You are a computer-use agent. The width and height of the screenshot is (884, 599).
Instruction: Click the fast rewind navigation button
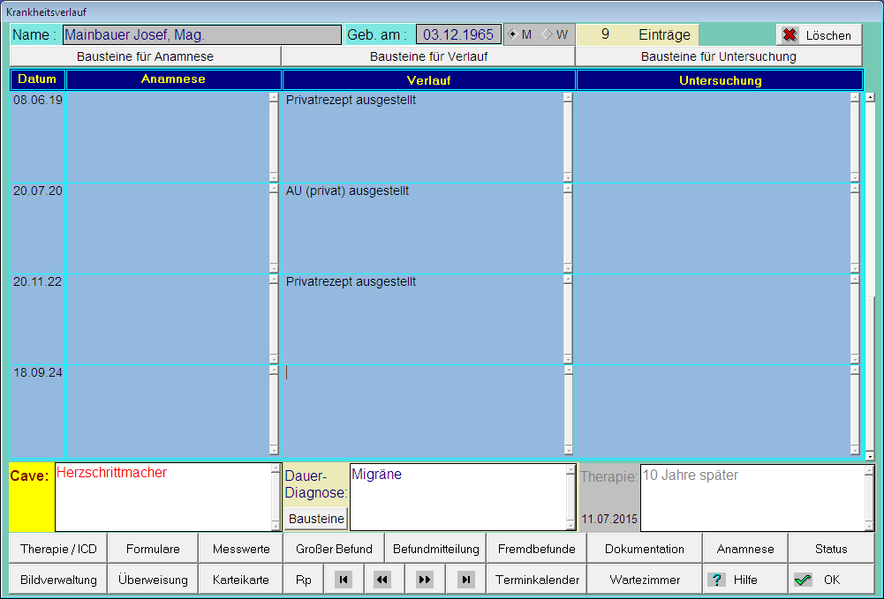[382, 580]
